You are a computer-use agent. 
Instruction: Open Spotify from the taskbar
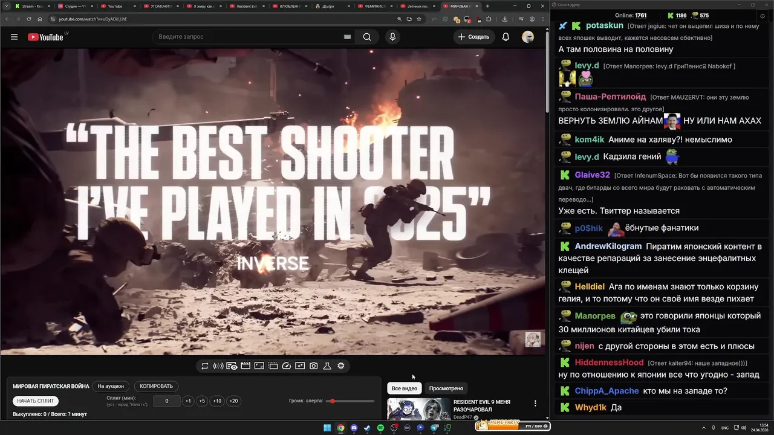pyautogui.click(x=380, y=428)
